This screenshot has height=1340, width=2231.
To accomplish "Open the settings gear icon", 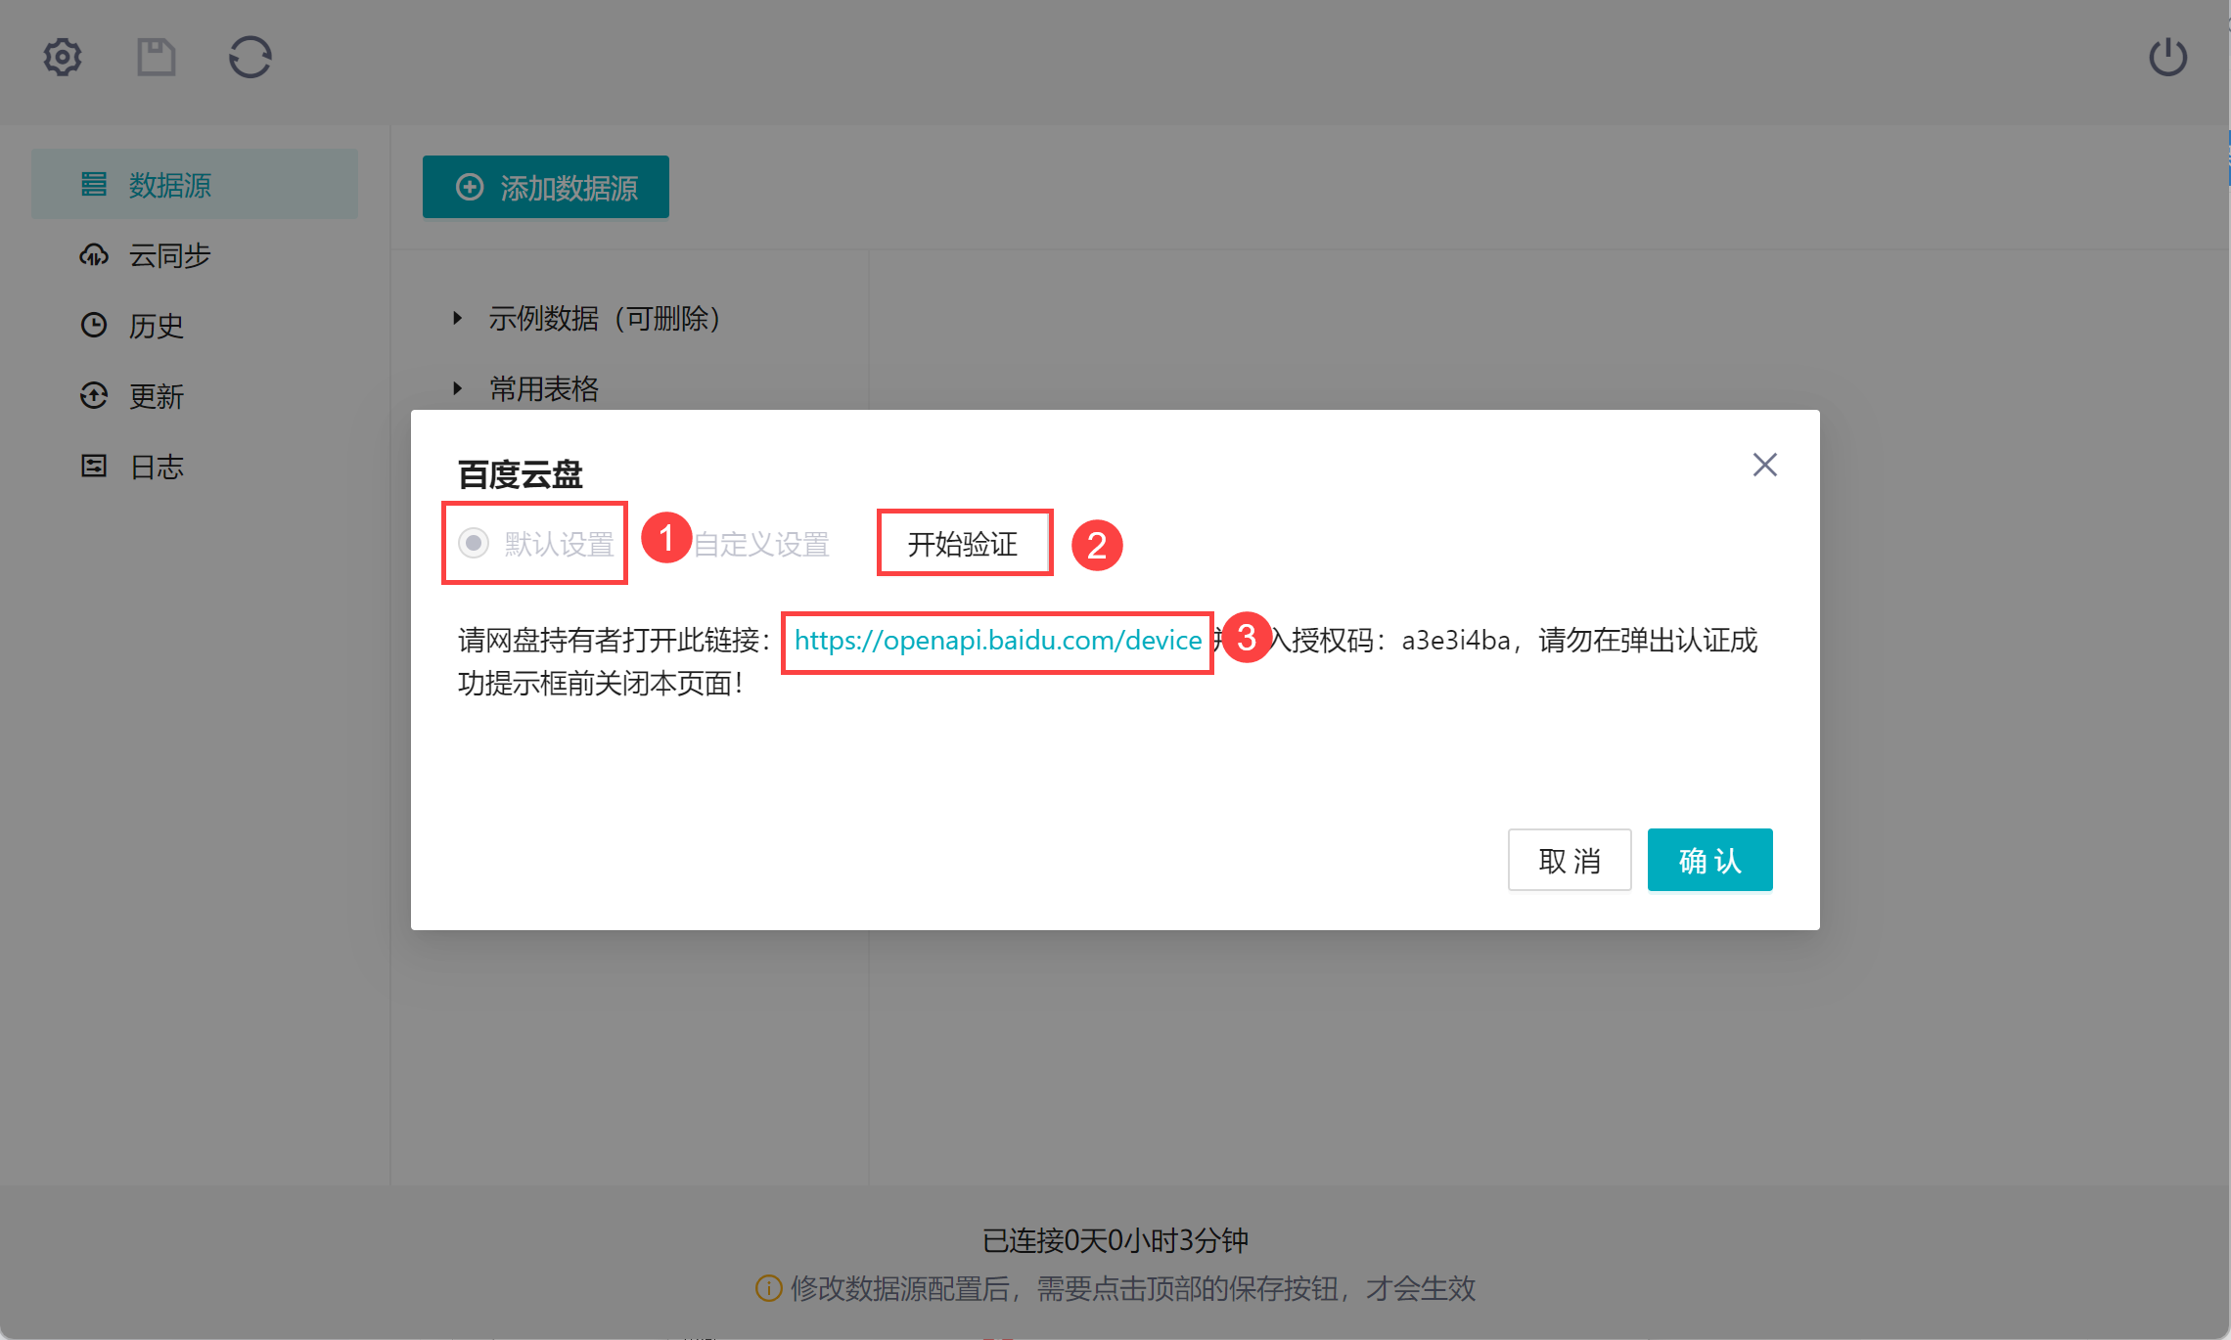I will tap(63, 58).
